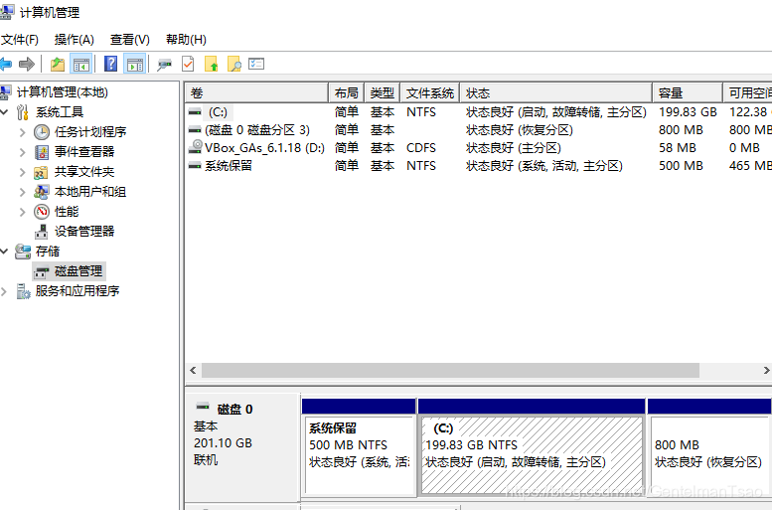Click the blue Help question mark icon
Image resolution: width=772 pixels, height=510 pixels.
[x=110, y=64]
